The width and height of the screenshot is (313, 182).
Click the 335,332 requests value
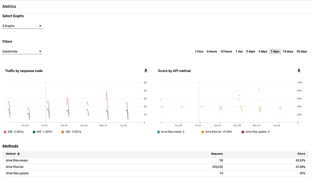click(x=217, y=167)
